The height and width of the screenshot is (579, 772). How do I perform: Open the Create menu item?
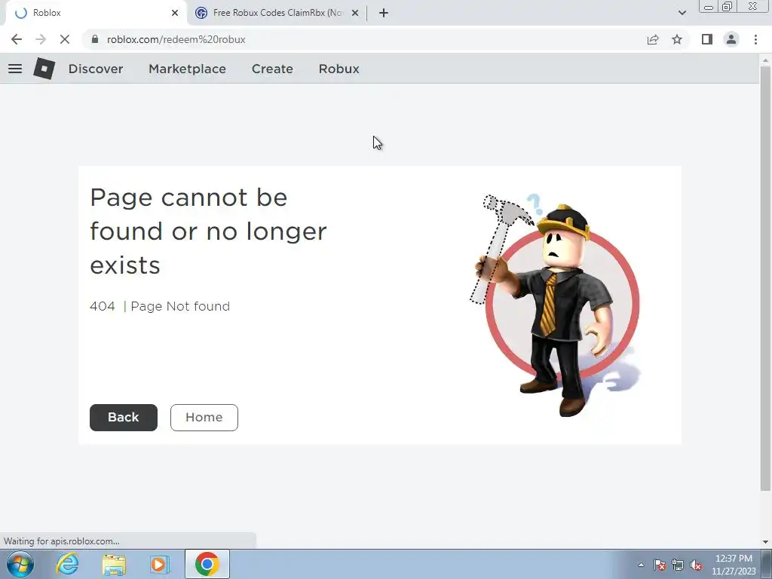point(272,69)
